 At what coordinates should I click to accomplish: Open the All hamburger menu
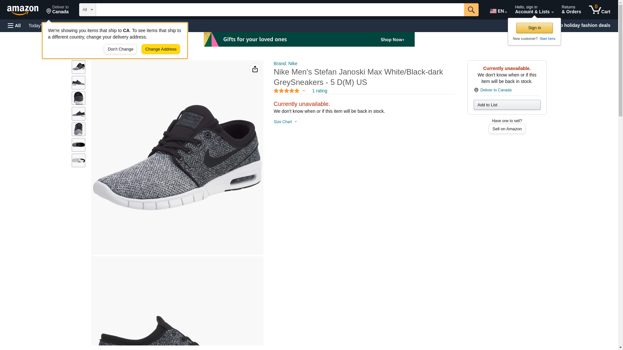pyautogui.click(x=14, y=26)
